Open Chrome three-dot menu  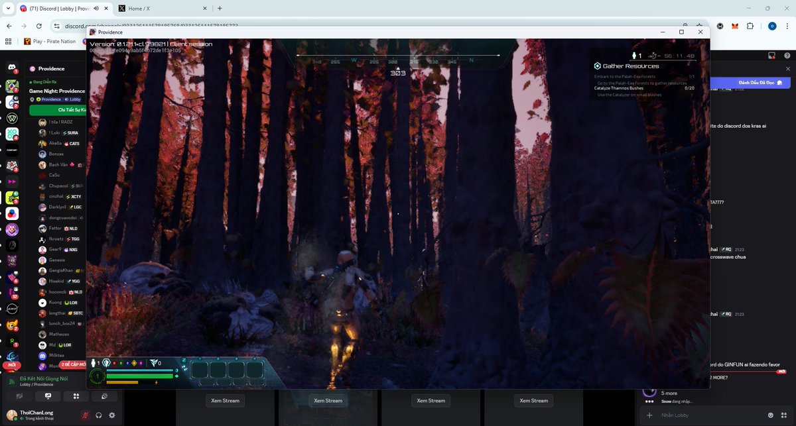tap(787, 26)
